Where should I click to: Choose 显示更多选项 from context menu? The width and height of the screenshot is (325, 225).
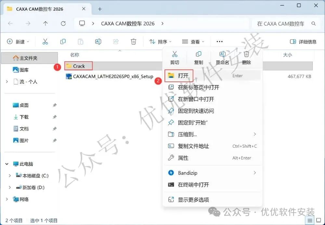pos(212,200)
